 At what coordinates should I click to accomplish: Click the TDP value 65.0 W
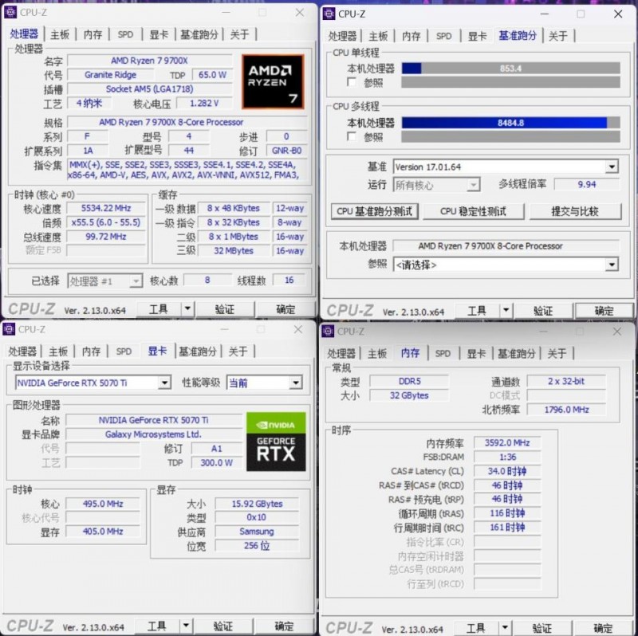212,75
